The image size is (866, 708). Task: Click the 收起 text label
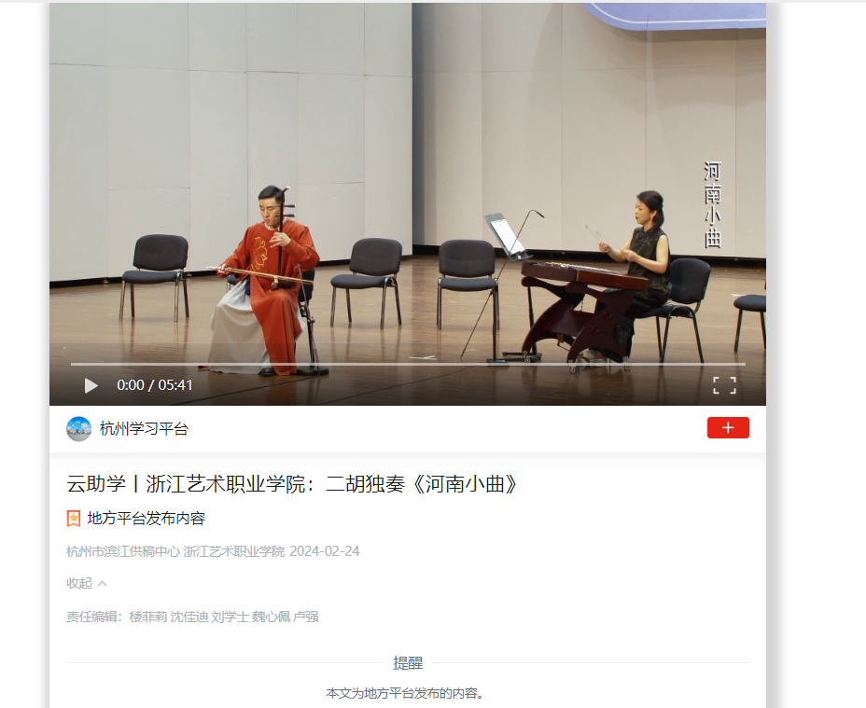coord(79,583)
